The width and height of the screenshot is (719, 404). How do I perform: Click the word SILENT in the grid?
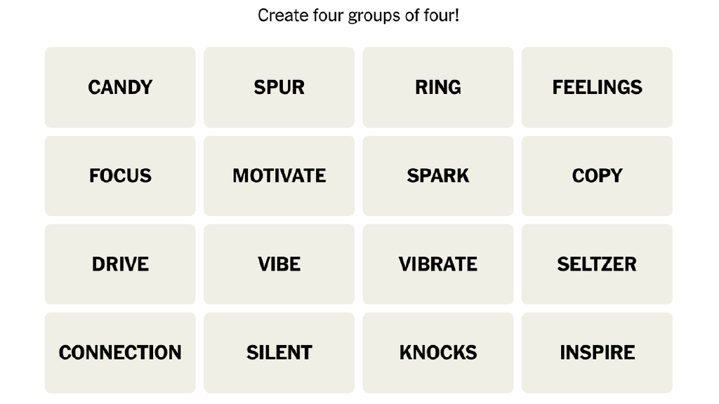(x=279, y=352)
